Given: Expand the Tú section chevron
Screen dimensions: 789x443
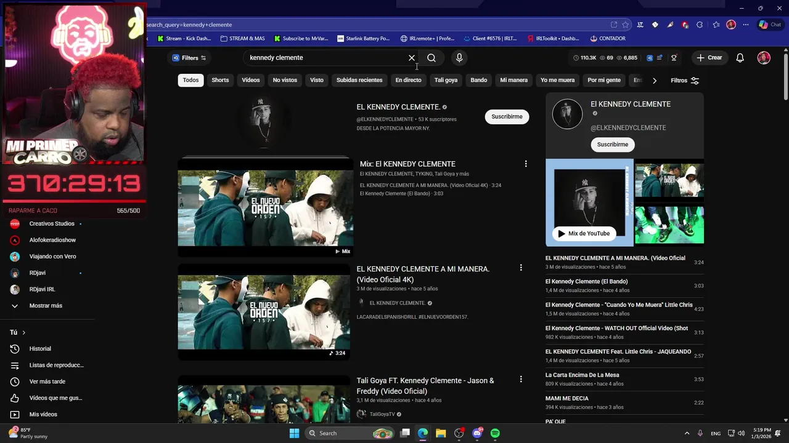Looking at the screenshot, I should click(23, 332).
